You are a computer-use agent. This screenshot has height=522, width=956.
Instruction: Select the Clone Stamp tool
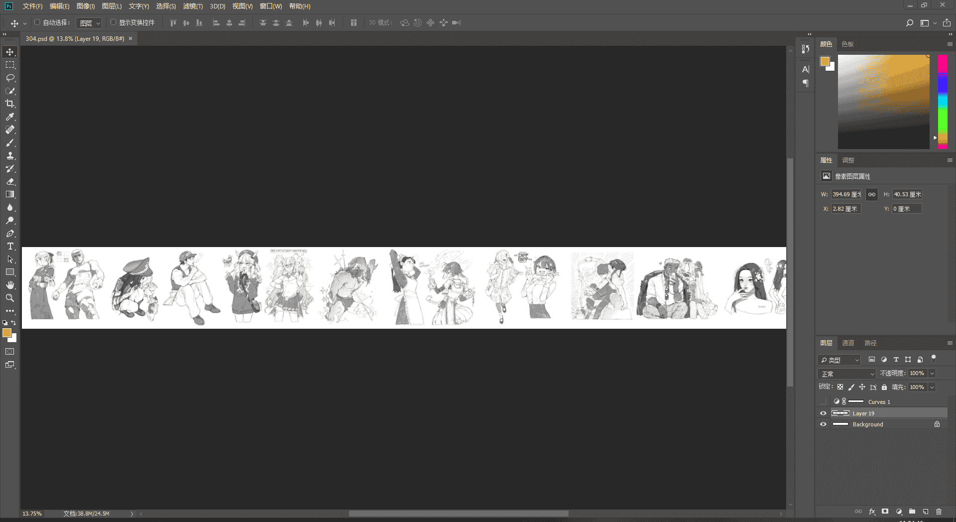tap(10, 155)
